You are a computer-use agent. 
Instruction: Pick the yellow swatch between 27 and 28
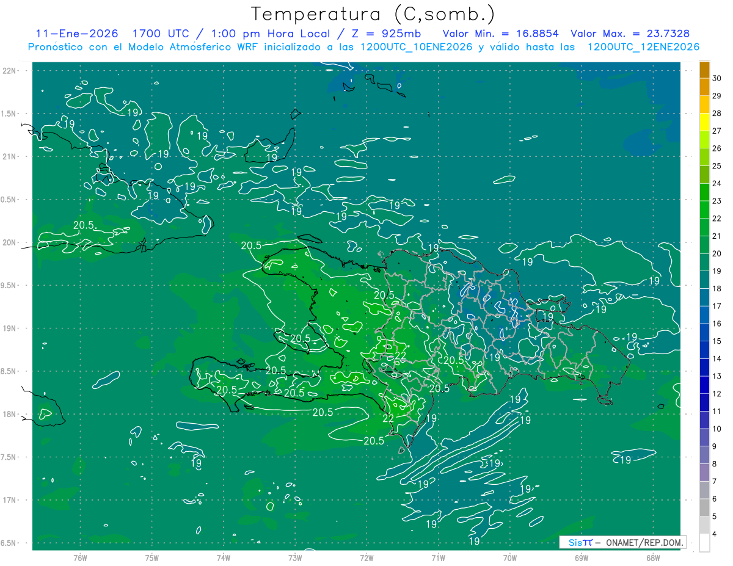point(705,123)
